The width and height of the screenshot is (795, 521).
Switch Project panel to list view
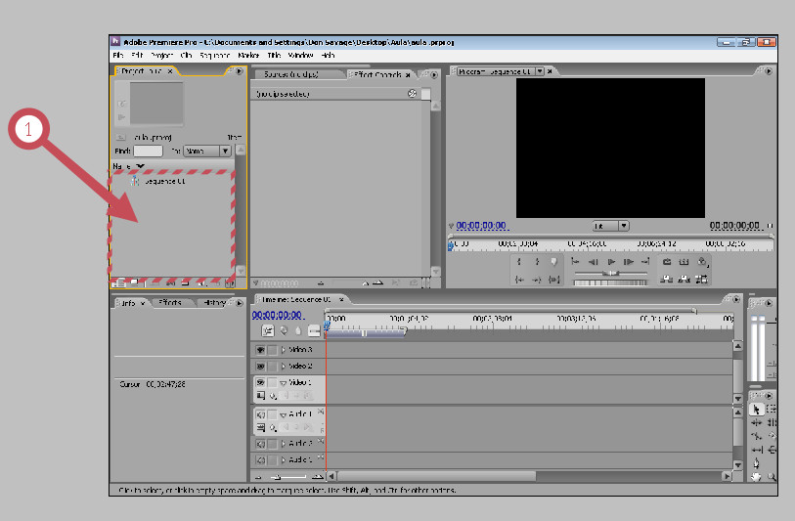coord(119,282)
